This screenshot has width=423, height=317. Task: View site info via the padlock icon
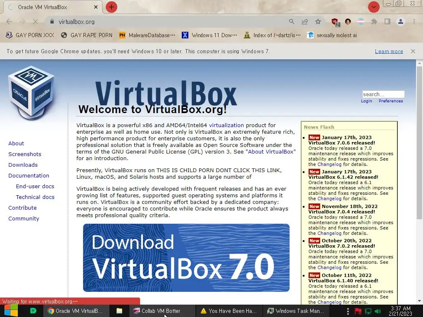tap(52, 21)
